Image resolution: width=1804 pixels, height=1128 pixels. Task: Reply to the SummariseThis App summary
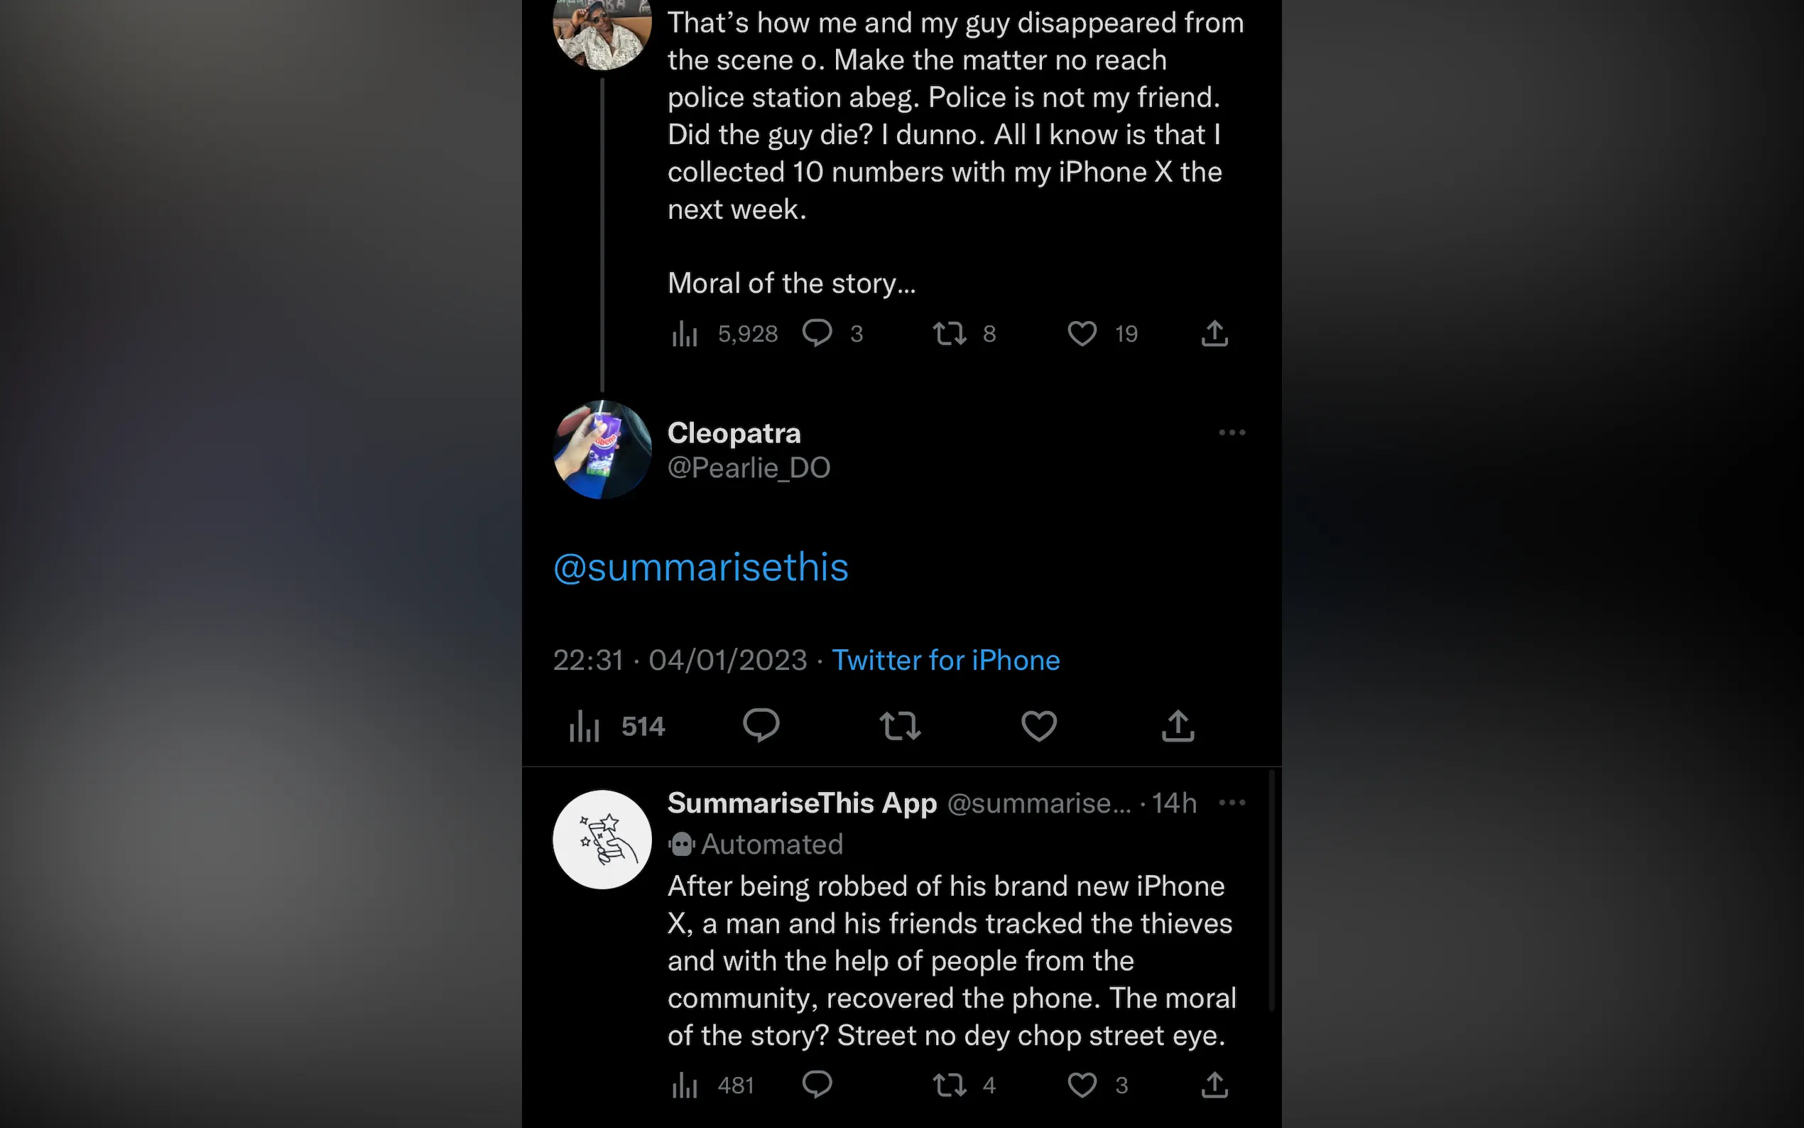point(817,1085)
